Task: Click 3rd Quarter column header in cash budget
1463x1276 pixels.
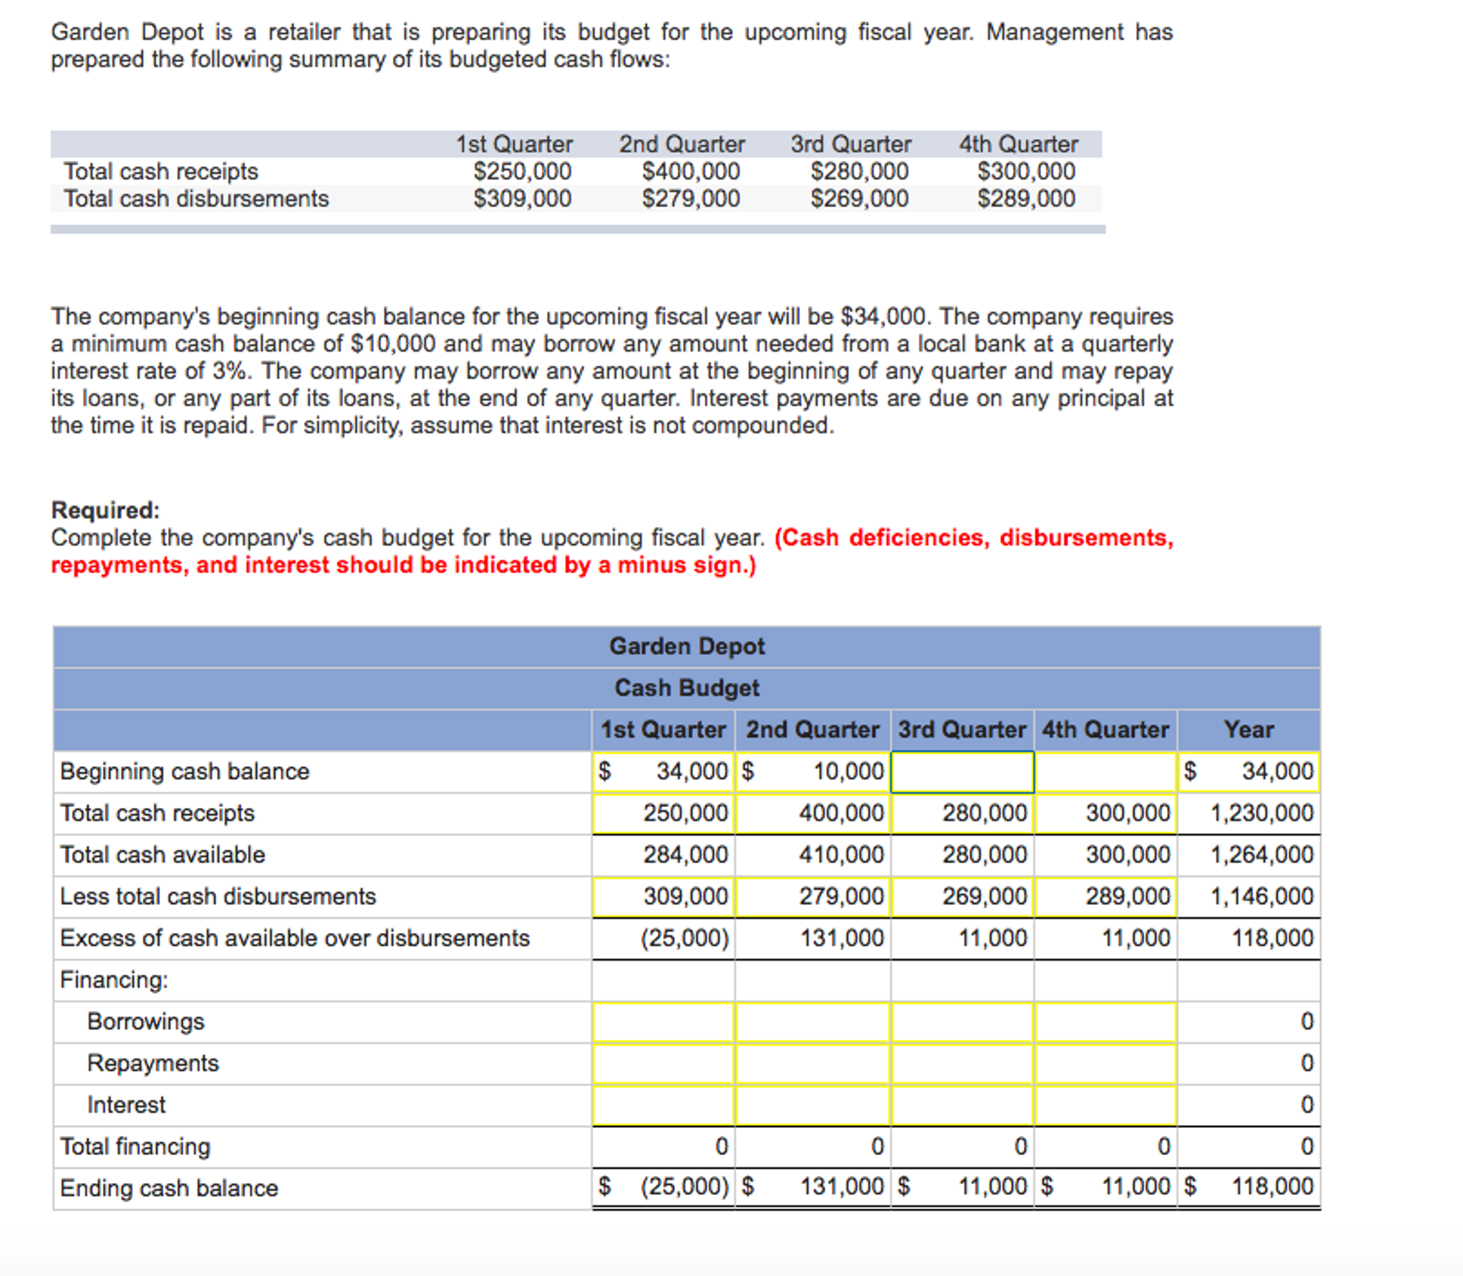Action: [x=962, y=729]
